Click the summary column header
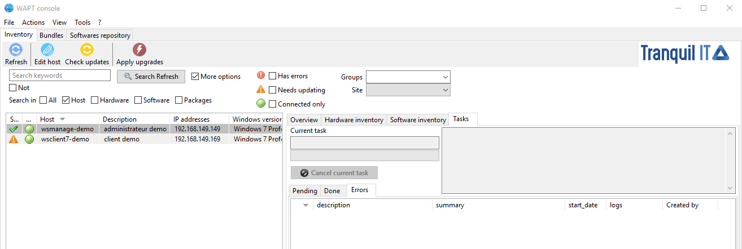The width and height of the screenshot is (742, 249). coord(499,205)
